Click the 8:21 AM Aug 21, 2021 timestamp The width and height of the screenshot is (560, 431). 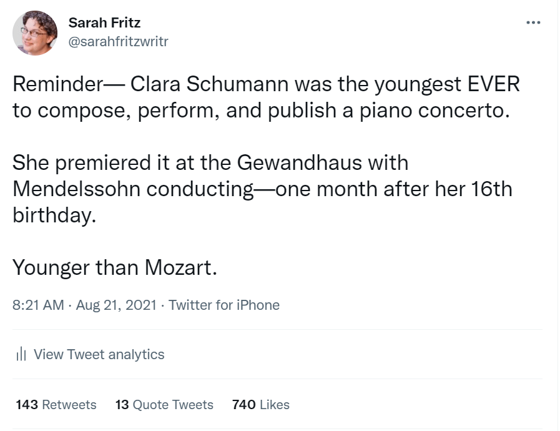click(x=84, y=305)
